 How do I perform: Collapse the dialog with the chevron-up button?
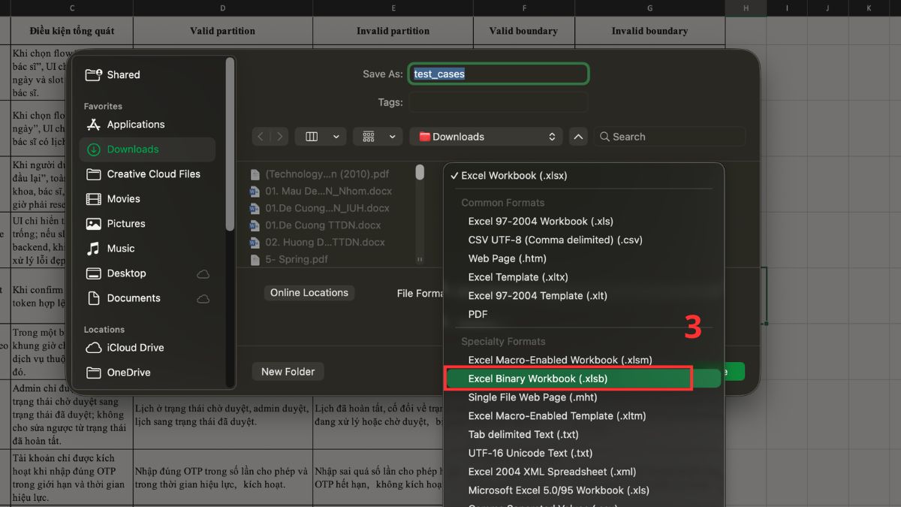pos(578,137)
